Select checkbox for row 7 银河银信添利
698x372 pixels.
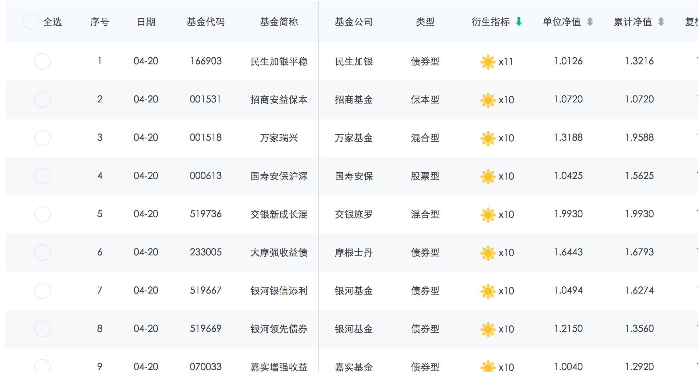[42, 291]
